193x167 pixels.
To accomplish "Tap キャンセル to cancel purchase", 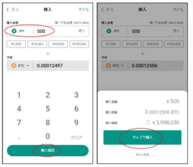I will point(142,155).
